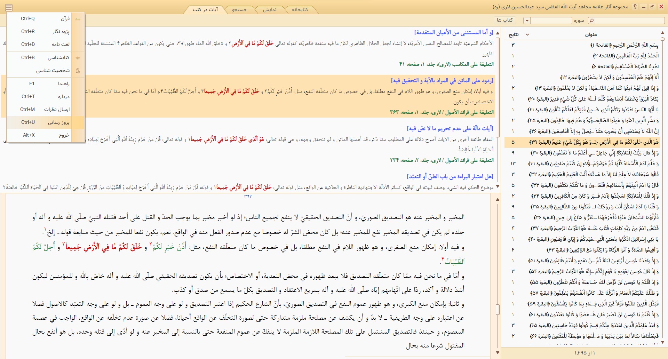
Task: Click the status text ۱ از ۱٫۲۹۵
Action: (x=585, y=353)
